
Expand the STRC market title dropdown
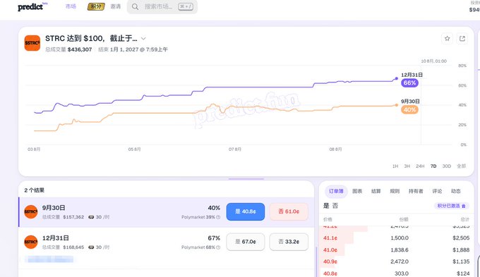point(143,39)
